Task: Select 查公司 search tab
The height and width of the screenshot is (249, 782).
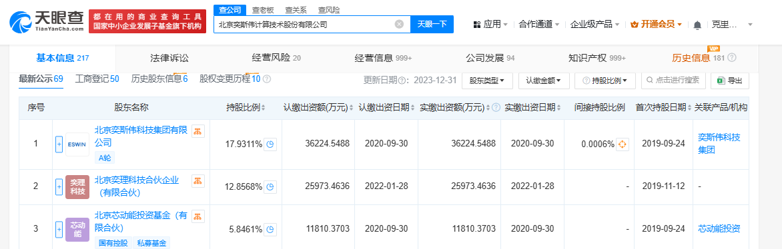Action: click(x=230, y=9)
